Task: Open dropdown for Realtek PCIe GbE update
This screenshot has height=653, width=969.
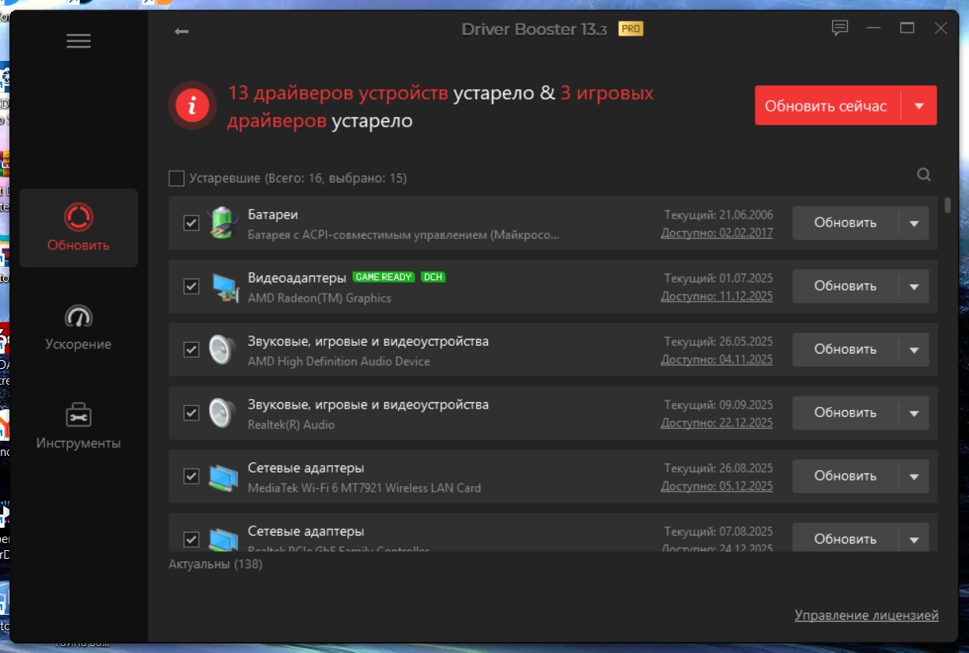Action: pyautogui.click(x=914, y=538)
